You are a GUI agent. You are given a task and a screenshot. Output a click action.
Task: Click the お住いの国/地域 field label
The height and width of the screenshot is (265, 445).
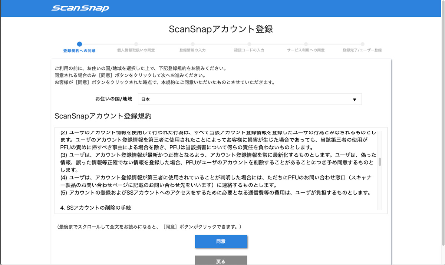coord(113,99)
